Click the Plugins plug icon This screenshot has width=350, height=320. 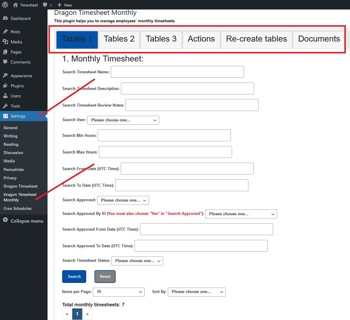5,85
